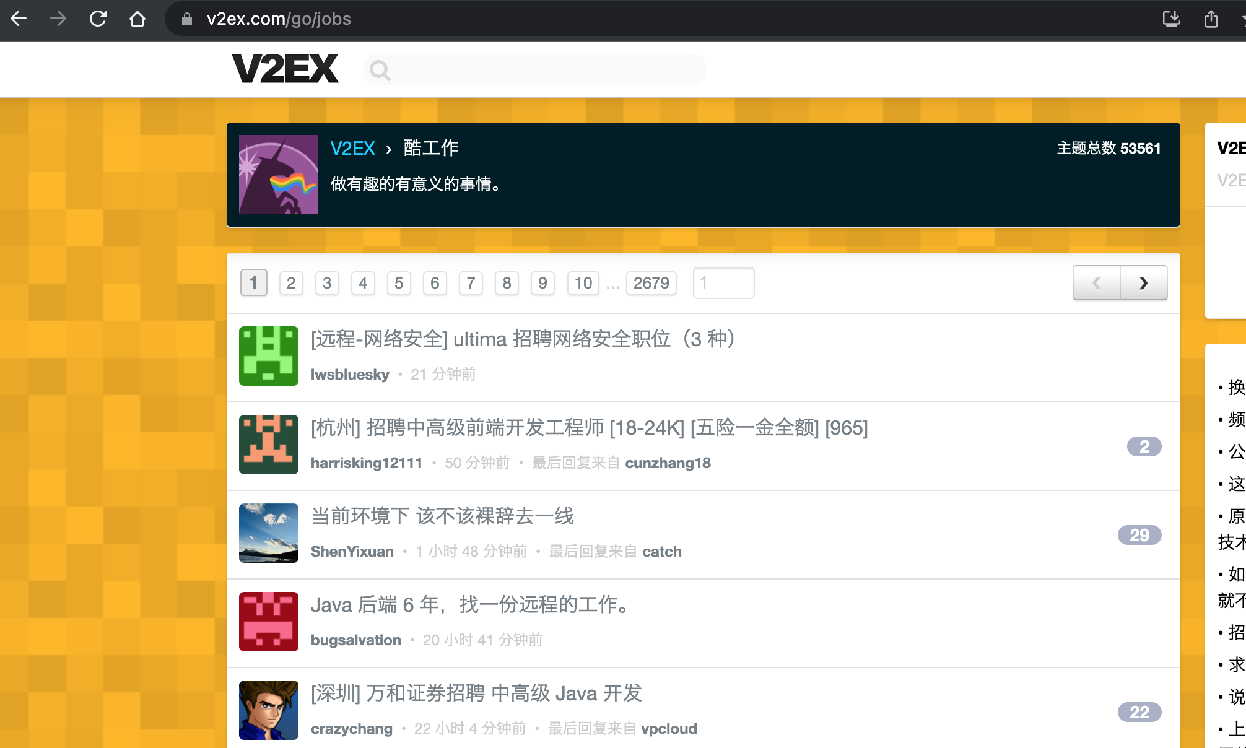Click the download/install icon in the browser toolbar
1246x748 pixels.
[x=1171, y=19]
